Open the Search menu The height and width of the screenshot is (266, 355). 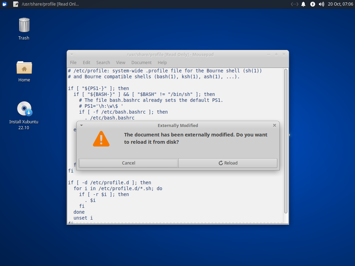tap(103, 63)
